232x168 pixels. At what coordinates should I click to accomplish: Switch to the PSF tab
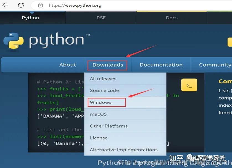point(101,17)
